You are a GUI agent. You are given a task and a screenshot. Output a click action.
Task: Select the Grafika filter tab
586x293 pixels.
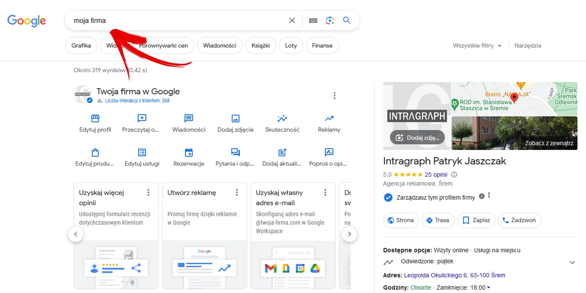81,46
